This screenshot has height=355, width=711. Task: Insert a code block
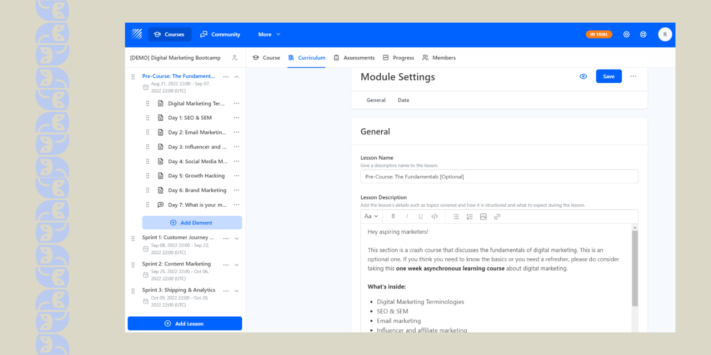coord(435,217)
